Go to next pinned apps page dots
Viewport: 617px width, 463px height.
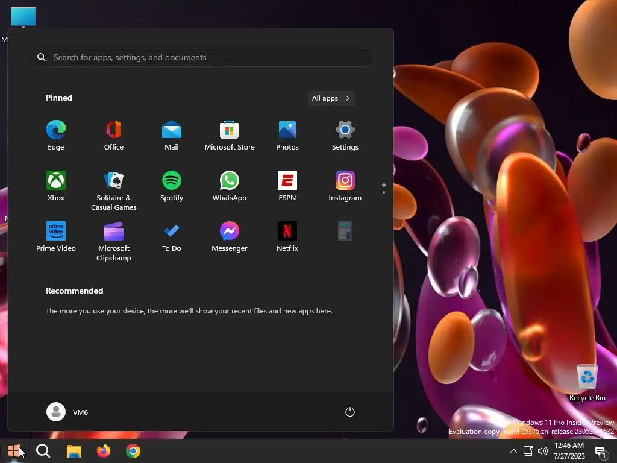pos(384,189)
